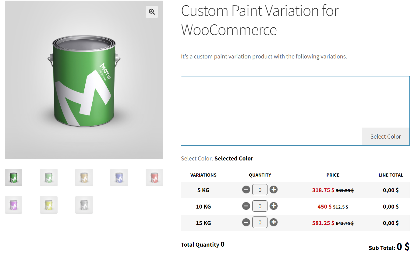Choose the red paint can thumbnail
Viewport: 411px width, 253px height.
point(154,177)
